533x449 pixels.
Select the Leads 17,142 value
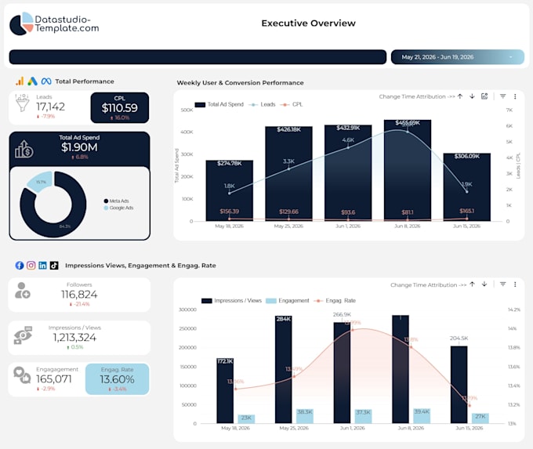51,107
